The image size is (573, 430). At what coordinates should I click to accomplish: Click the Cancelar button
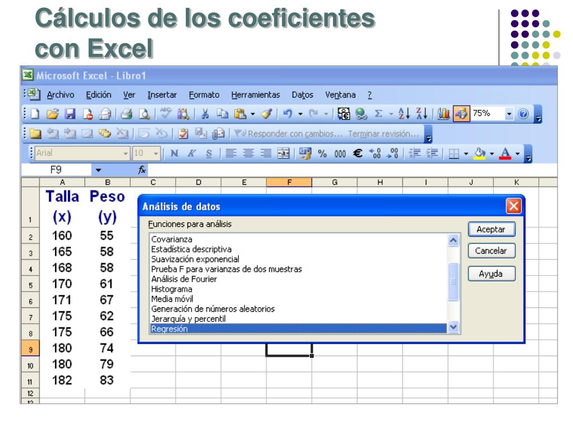click(x=491, y=251)
